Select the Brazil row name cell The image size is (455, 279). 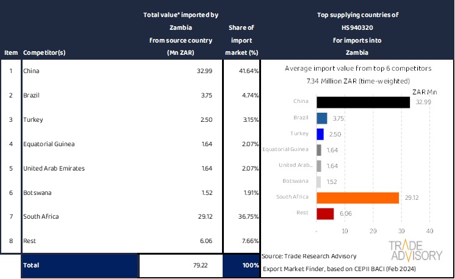(x=31, y=95)
